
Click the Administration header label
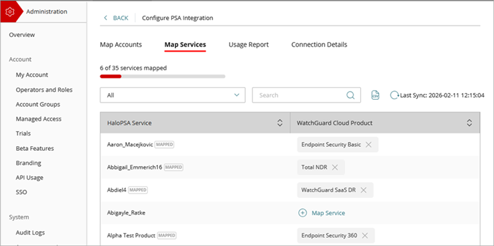click(x=47, y=11)
